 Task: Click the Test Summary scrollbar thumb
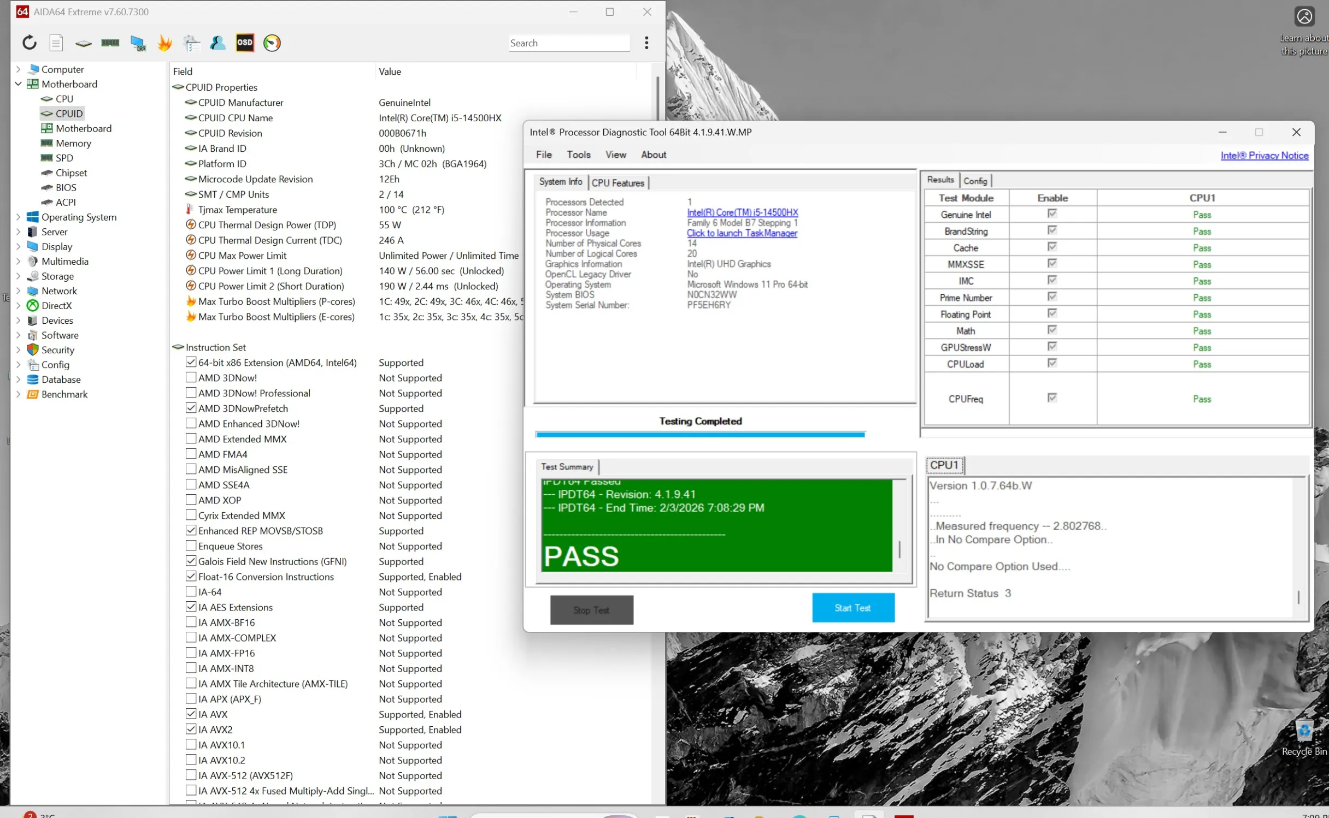[899, 549]
